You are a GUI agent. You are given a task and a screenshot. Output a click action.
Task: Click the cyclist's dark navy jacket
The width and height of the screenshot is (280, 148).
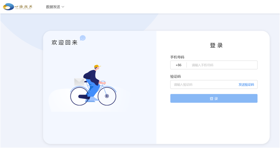coord(90,76)
